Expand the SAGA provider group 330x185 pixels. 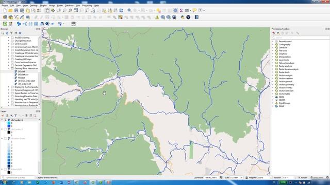point(273,106)
